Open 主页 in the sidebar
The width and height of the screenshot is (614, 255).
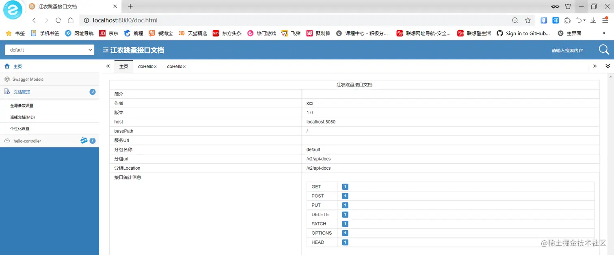tap(50, 66)
